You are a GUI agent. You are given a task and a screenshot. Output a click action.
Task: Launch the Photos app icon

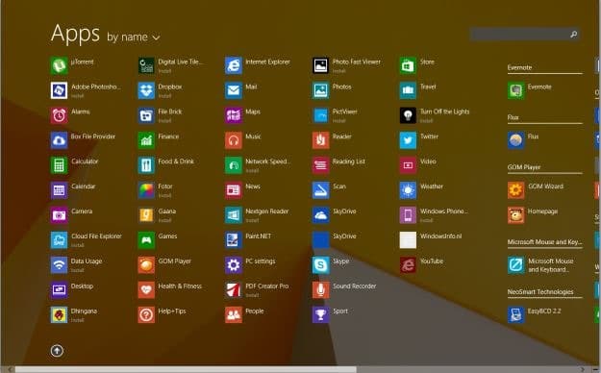click(321, 90)
